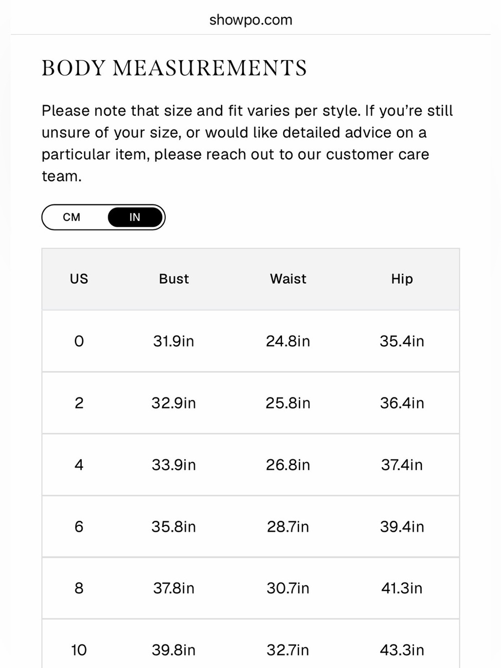Click the 31.9in bust value
501x668 pixels.
click(173, 341)
